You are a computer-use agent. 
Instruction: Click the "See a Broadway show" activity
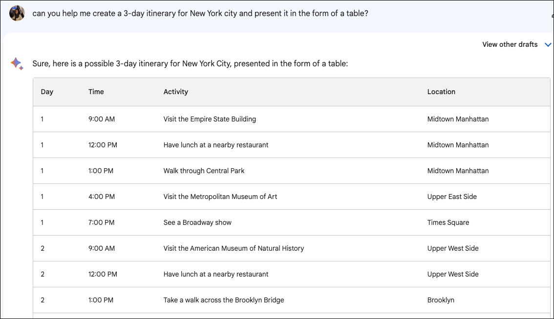(197, 222)
